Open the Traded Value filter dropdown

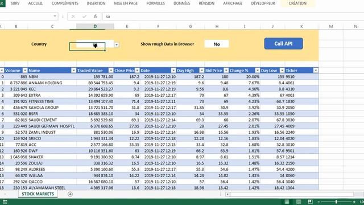[x=111, y=71]
